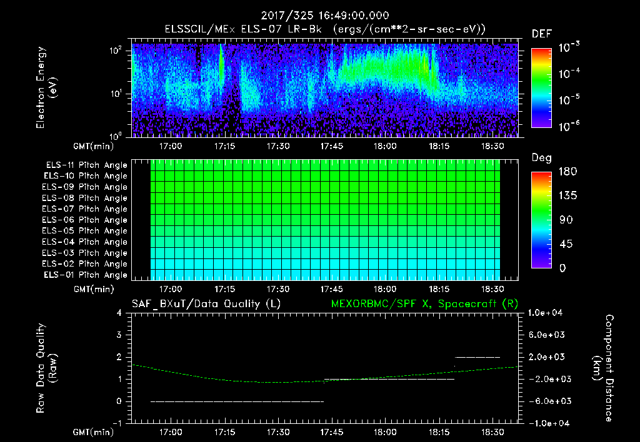Viewport: 640px width, 442px height.
Task: Click the 180 value on Deg scale
Action: pos(567,172)
